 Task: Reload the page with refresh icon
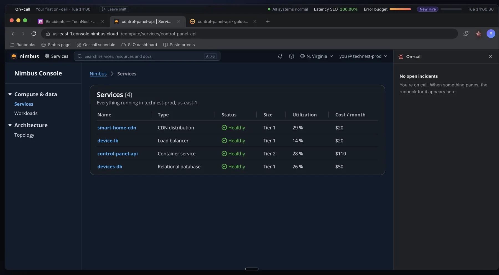click(x=34, y=34)
